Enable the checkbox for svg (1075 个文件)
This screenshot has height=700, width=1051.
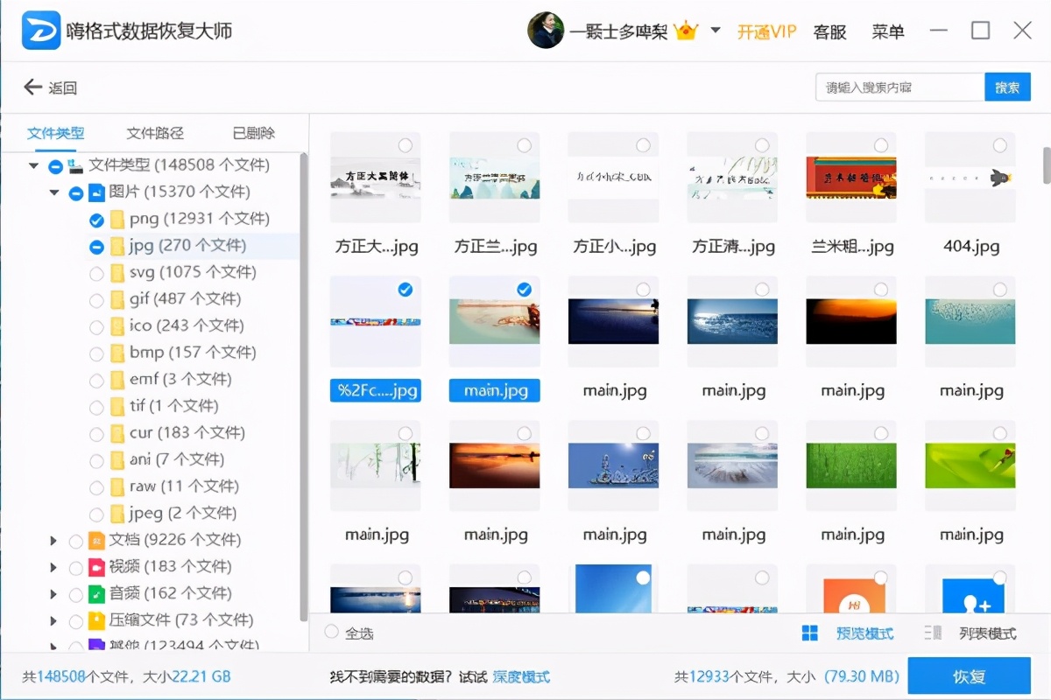click(x=96, y=272)
